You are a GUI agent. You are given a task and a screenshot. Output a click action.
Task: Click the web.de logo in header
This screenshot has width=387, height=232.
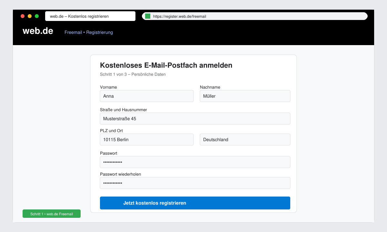38,31
